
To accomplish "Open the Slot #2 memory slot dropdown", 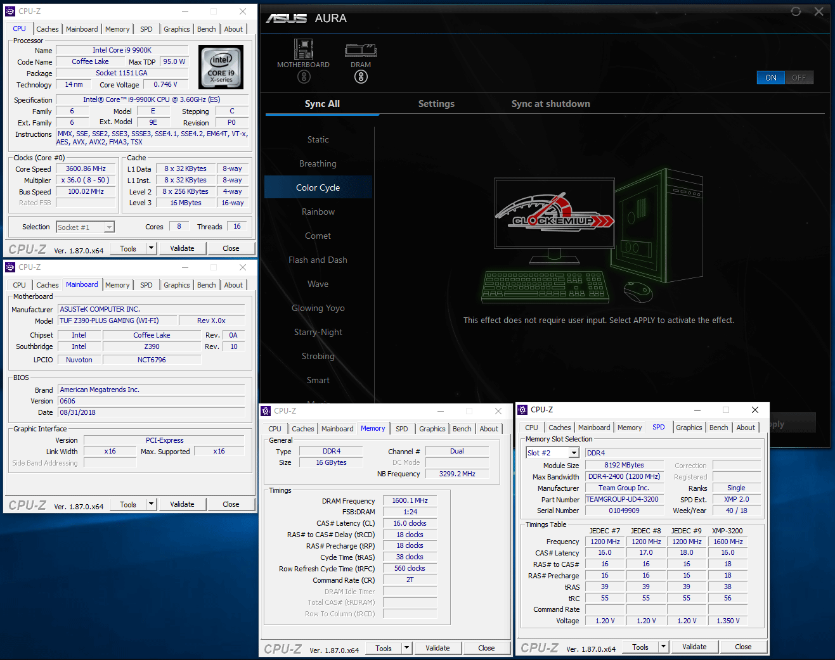I will [573, 453].
